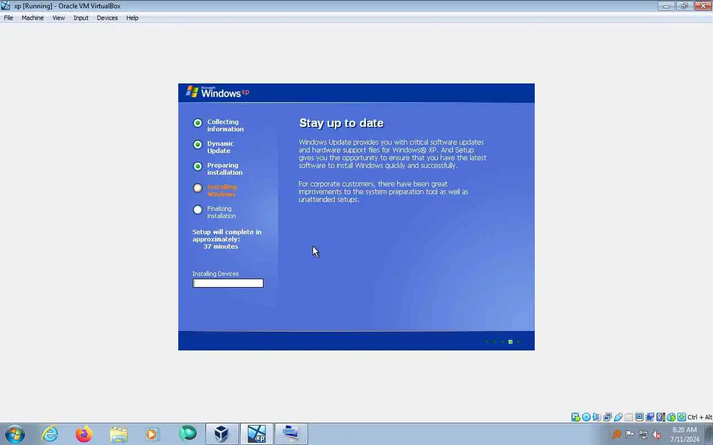Click the 'Ctrl + Alt' host key label
713x445 pixels.
(700, 417)
